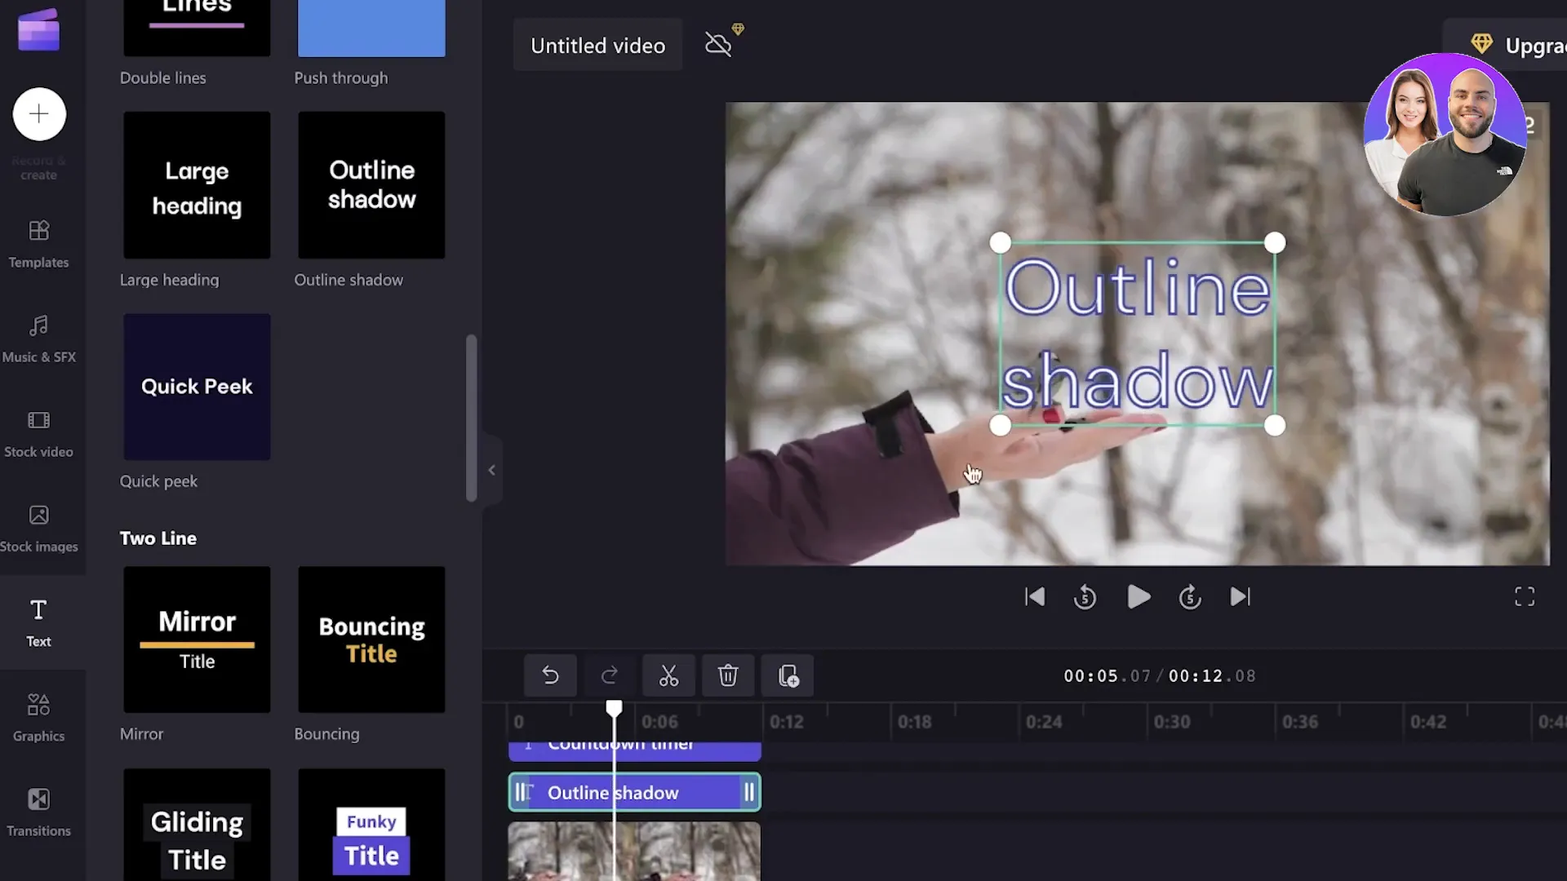Click top-left resize handle of text box

click(1000, 242)
